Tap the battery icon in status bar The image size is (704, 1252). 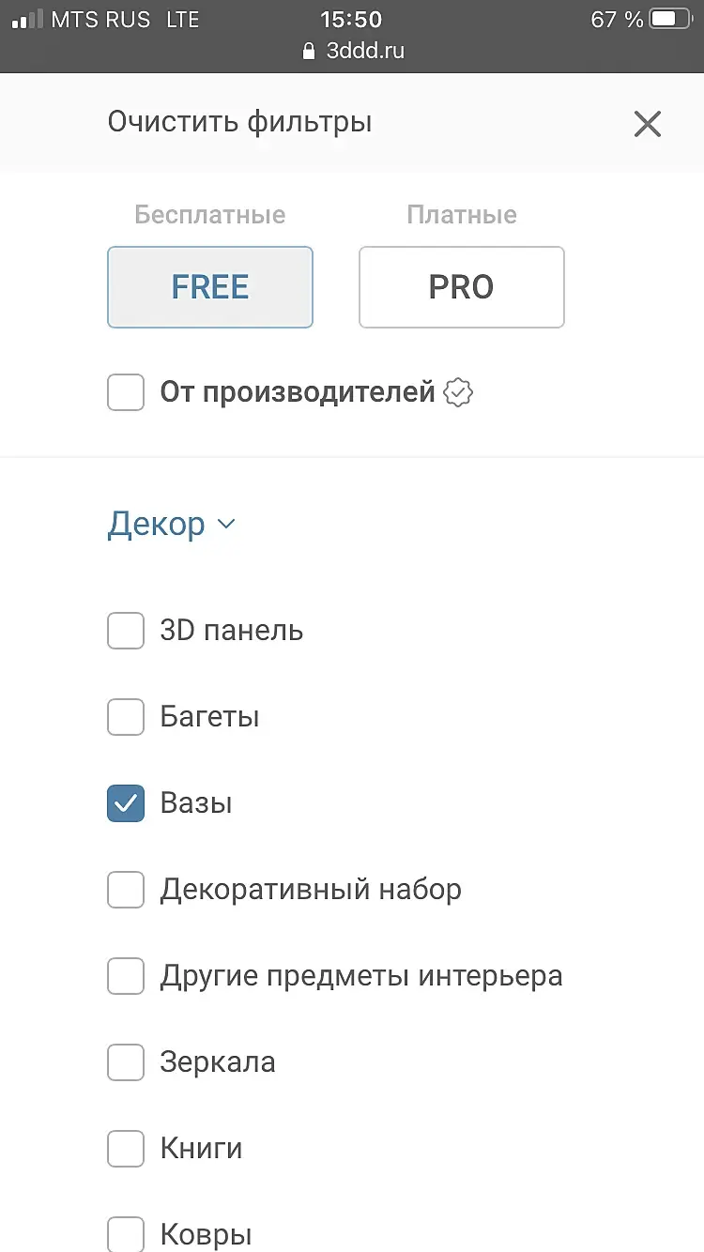coord(669,19)
